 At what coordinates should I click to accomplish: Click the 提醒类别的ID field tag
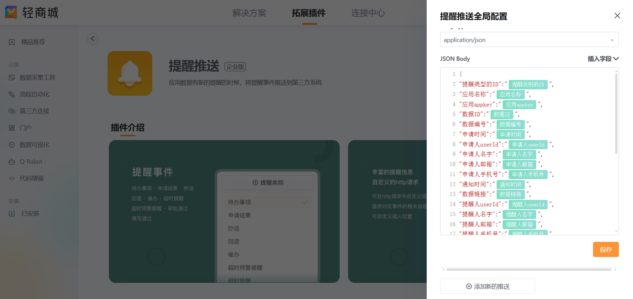pyautogui.click(x=528, y=84)
